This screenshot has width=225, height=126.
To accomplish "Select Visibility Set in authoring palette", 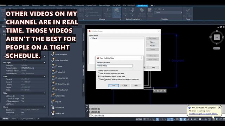I will click(58, 107).
